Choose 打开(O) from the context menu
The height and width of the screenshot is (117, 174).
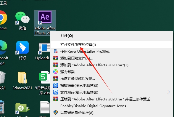pyautogui.click(x=112, y=36)
